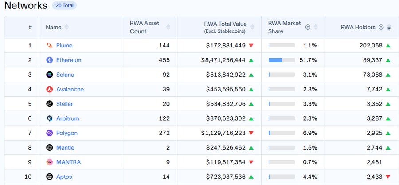Click the Stellar logo icon
Screen dimensions: 399x185
coord(49,104)
